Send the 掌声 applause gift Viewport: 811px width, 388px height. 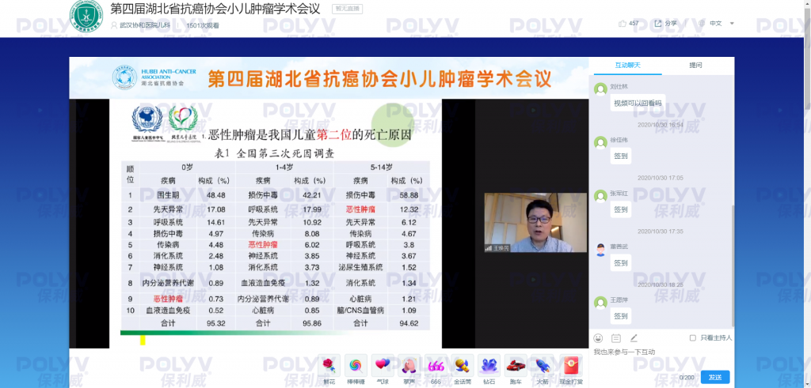point(409,365)
